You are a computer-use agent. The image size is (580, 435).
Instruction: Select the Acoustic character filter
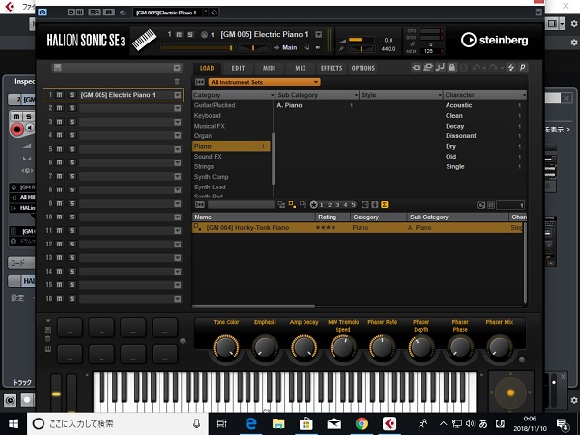coord(458,105)
